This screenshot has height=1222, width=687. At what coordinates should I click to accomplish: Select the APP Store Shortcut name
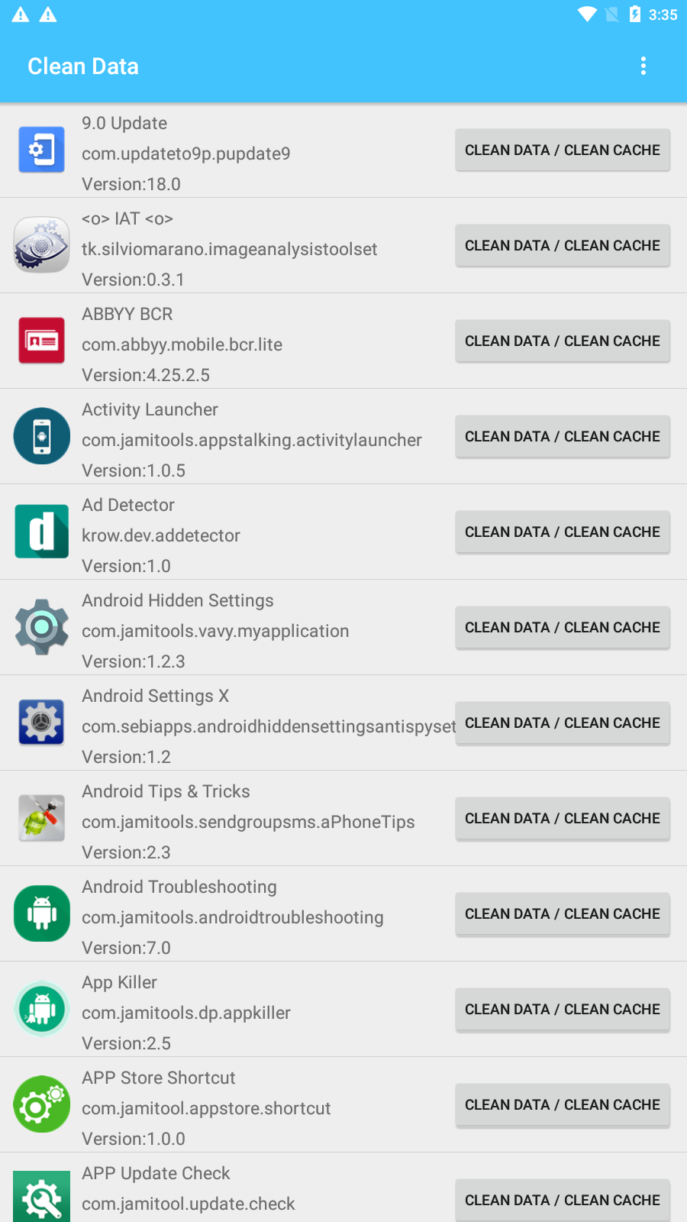click(x=159, y=1078)
